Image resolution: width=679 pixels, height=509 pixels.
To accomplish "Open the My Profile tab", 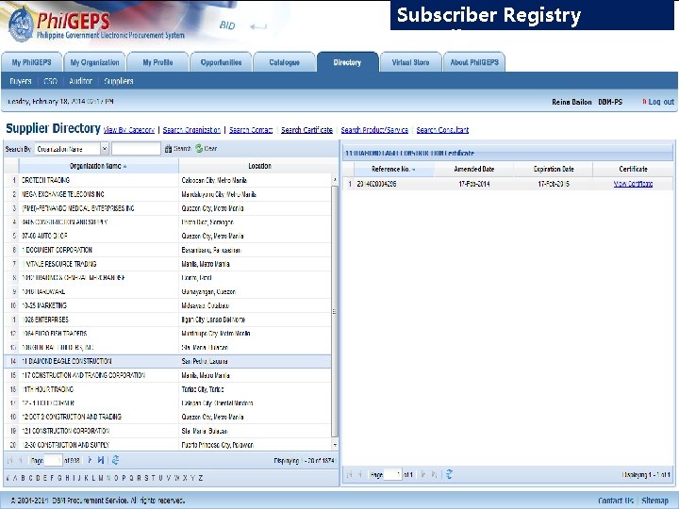I will 158,62.
